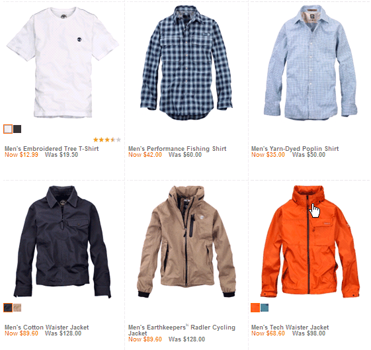
Task: Open Men's Earthkeepers Radler Cycling Jacket link
Action: coord(182,330)
